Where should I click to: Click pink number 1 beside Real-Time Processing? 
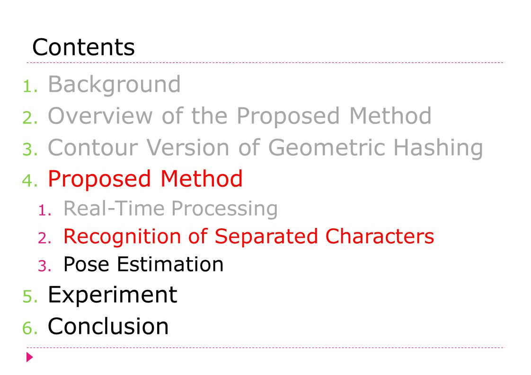point(44,210)
